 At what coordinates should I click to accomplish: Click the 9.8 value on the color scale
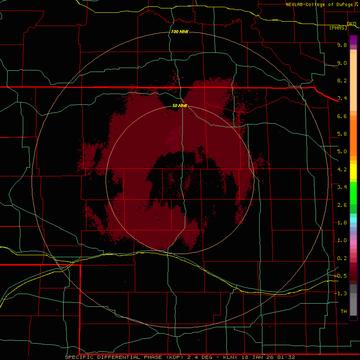pos(342,45)
